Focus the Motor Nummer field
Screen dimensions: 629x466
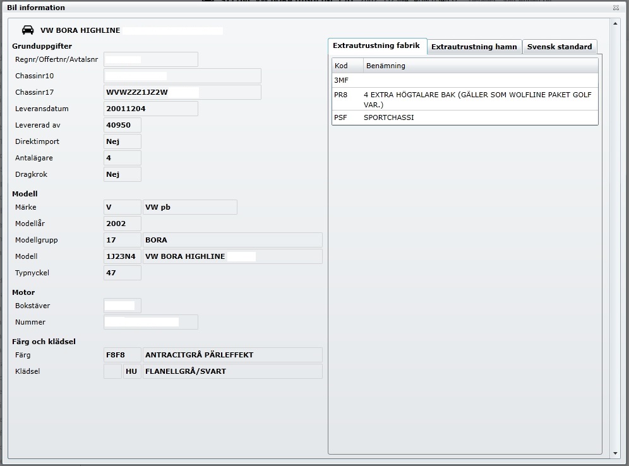click(x=150, y=322)
